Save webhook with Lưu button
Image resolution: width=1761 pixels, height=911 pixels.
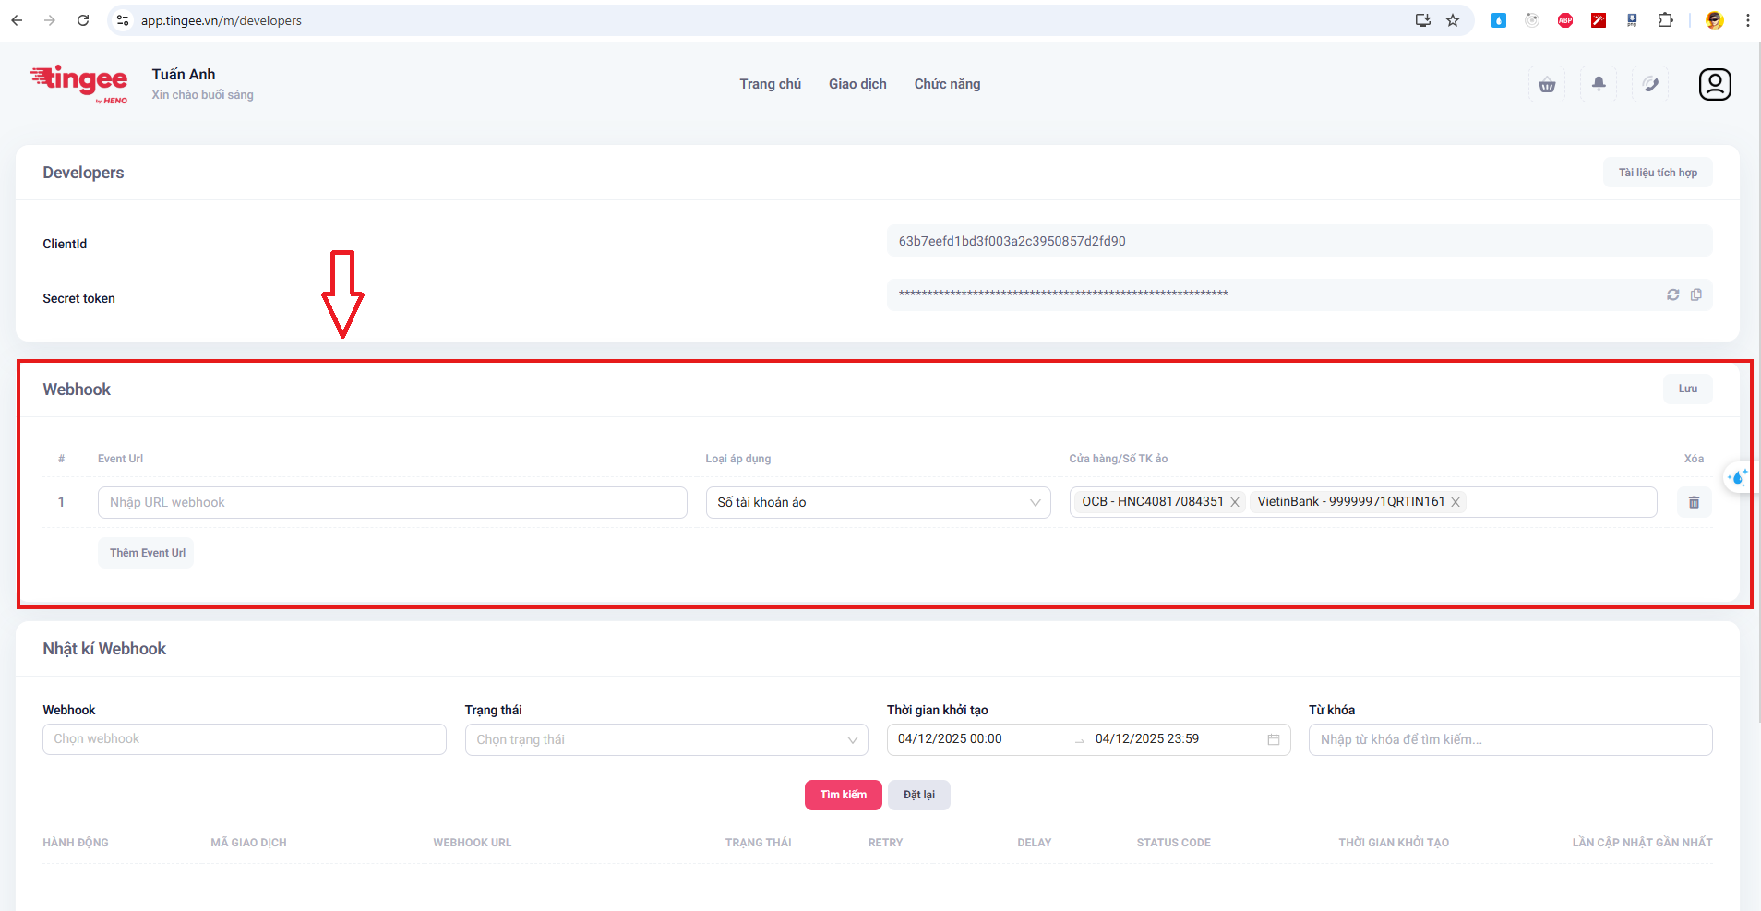tap(1687, 389)
